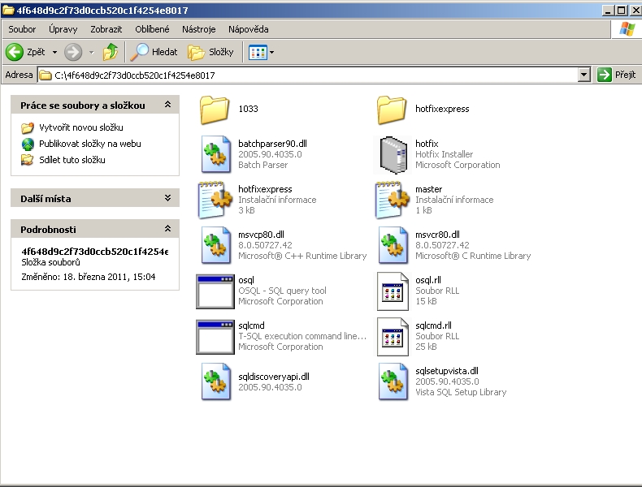Image resolution: width=642 pixels, height=487 pixels.
Task: Click the msvcr80.dll file name
Action: (437, 235)
